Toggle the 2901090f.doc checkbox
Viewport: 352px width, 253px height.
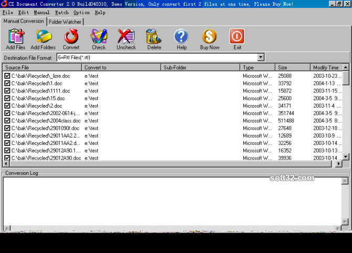(x=7, y=128)
